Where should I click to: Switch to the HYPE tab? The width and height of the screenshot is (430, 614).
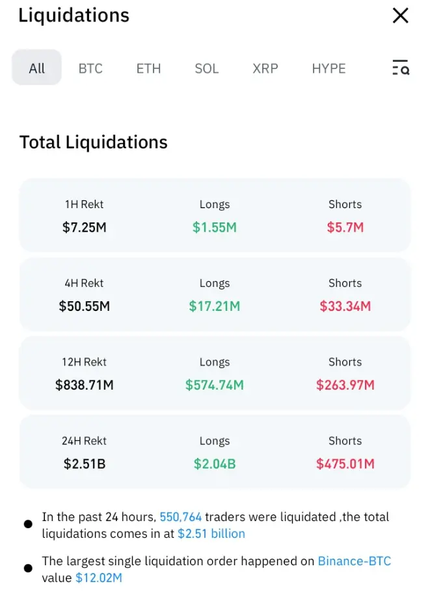(x=329, y=68)
